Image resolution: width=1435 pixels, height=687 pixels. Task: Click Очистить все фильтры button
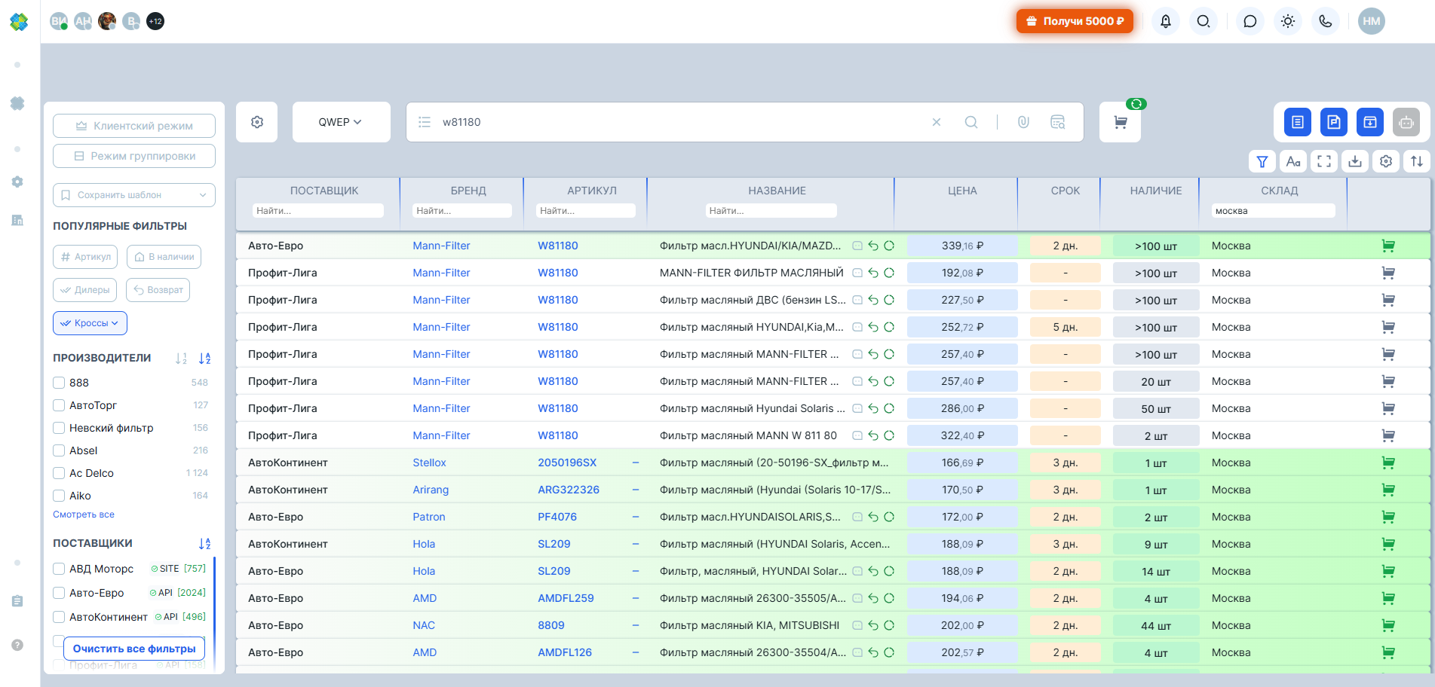point(134,649)
